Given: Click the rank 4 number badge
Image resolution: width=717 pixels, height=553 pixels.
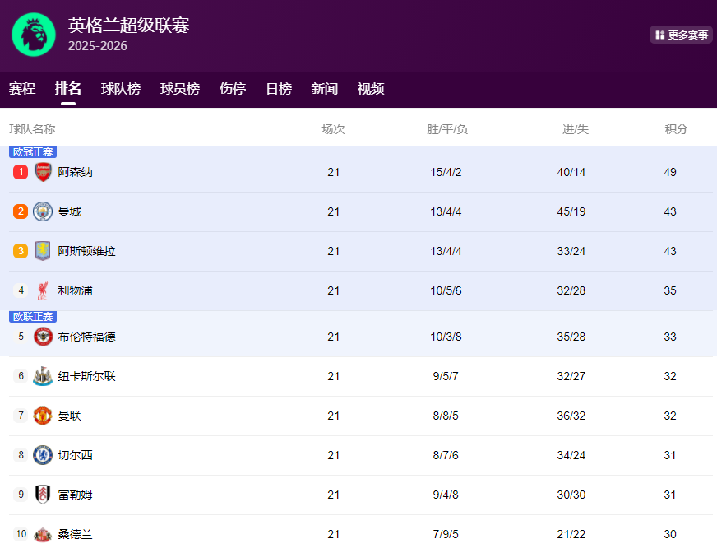Looking at the screenshot, I should pyautogui.click(x=21, y=290).
